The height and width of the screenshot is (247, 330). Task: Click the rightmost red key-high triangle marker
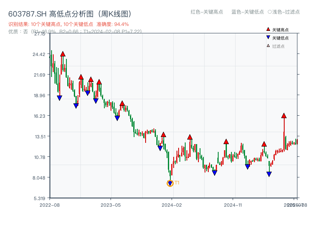pos(284,116)
